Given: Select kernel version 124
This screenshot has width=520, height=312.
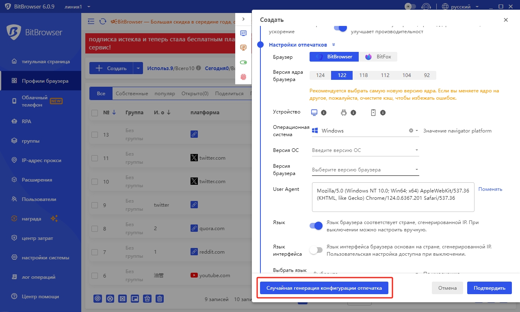Looking at the screenshot, I should (x=320, y=75).
